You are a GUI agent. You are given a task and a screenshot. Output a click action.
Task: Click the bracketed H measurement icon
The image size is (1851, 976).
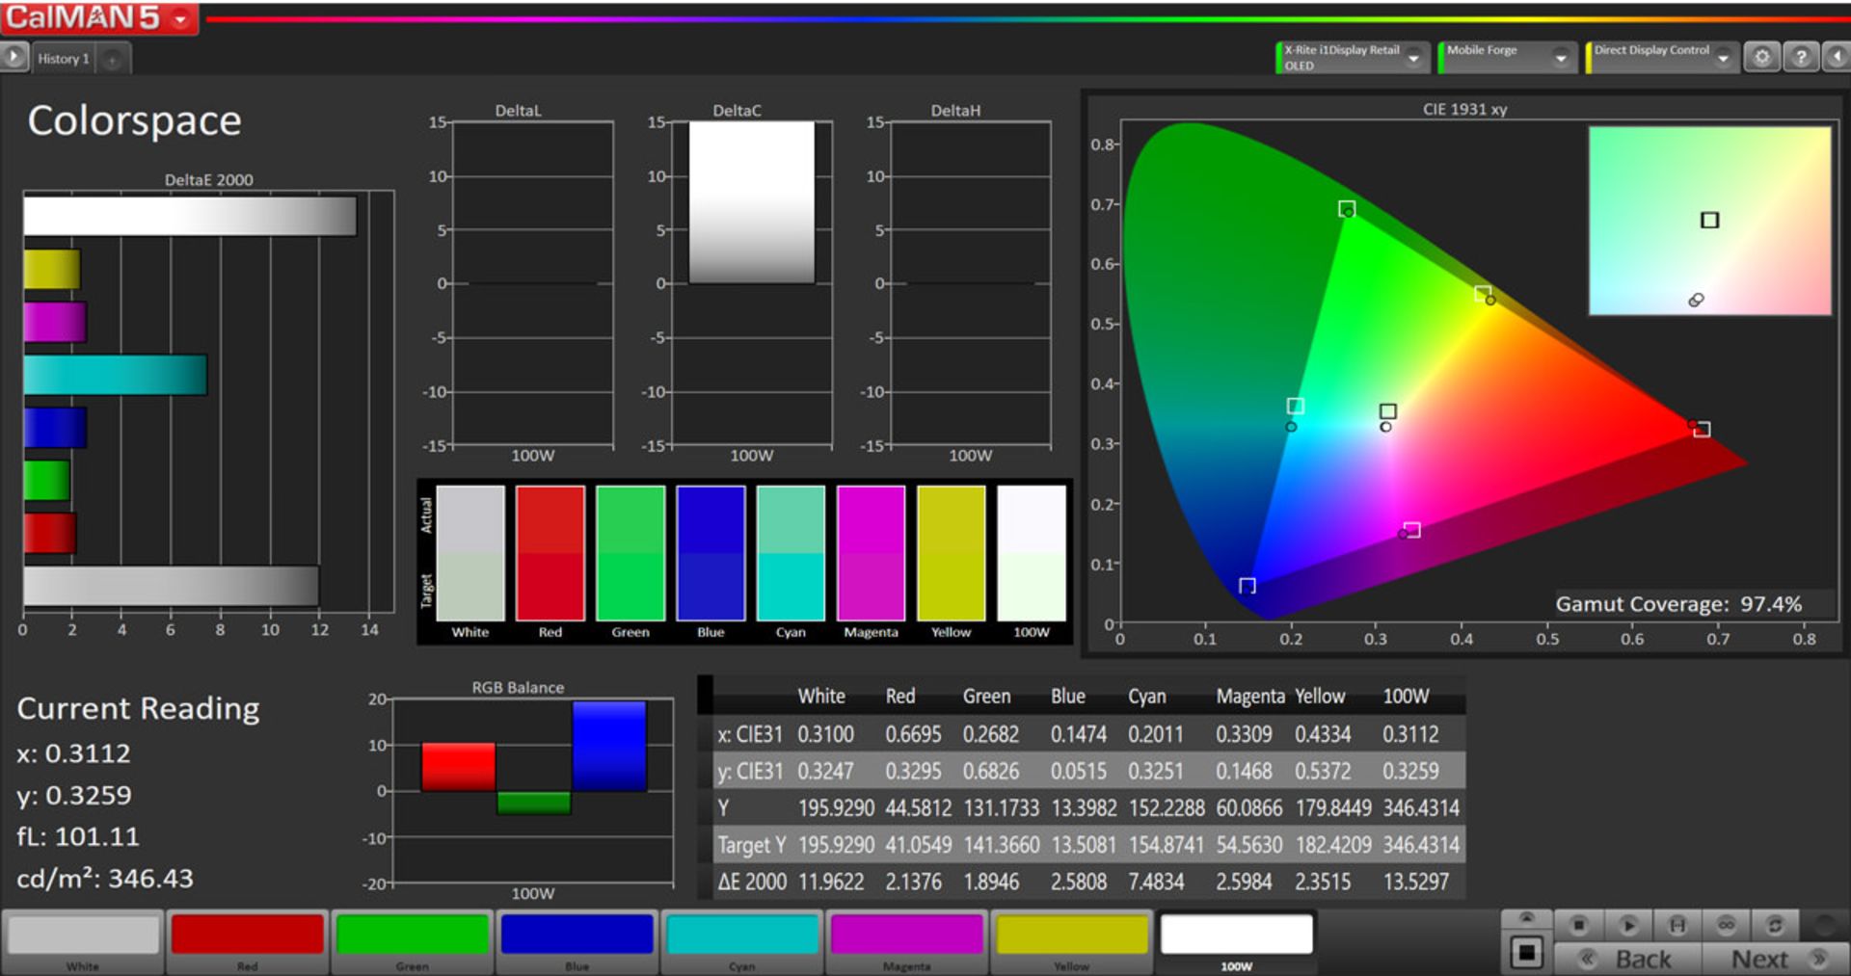click(1677, 925)
